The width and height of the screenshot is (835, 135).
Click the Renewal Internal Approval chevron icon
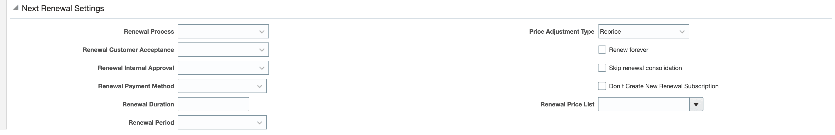[262, 68]
